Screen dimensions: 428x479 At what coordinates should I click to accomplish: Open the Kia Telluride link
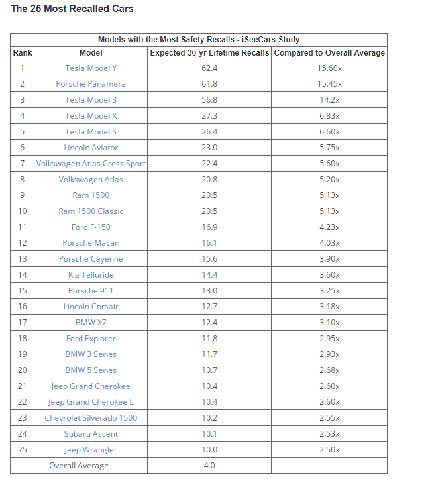[91, 275]
